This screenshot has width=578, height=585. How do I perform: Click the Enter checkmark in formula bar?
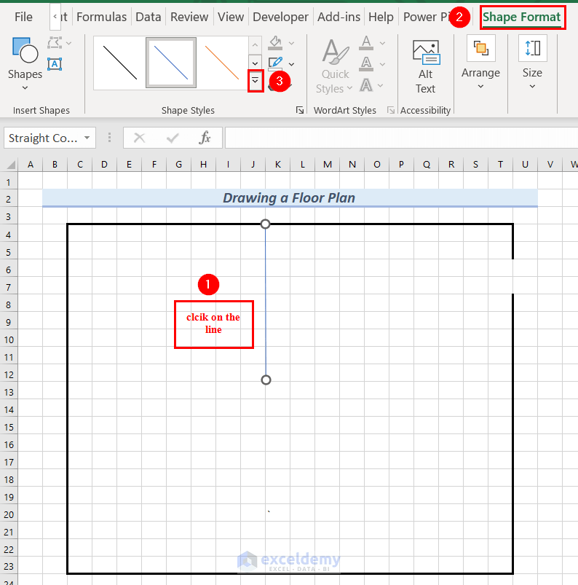coord(173,138)
